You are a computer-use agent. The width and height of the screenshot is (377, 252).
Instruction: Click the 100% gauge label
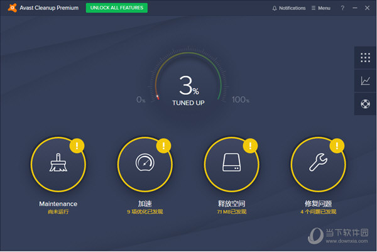pyautogui.click(x=241, y=99)
